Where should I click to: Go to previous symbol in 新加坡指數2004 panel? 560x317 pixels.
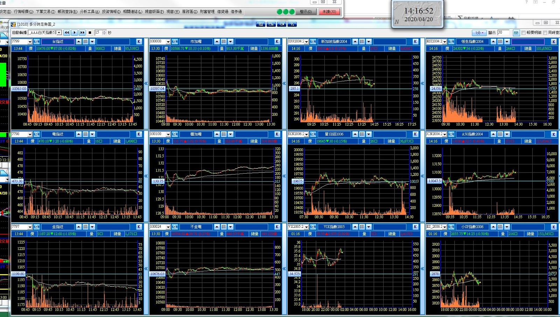tap(355, 42)
